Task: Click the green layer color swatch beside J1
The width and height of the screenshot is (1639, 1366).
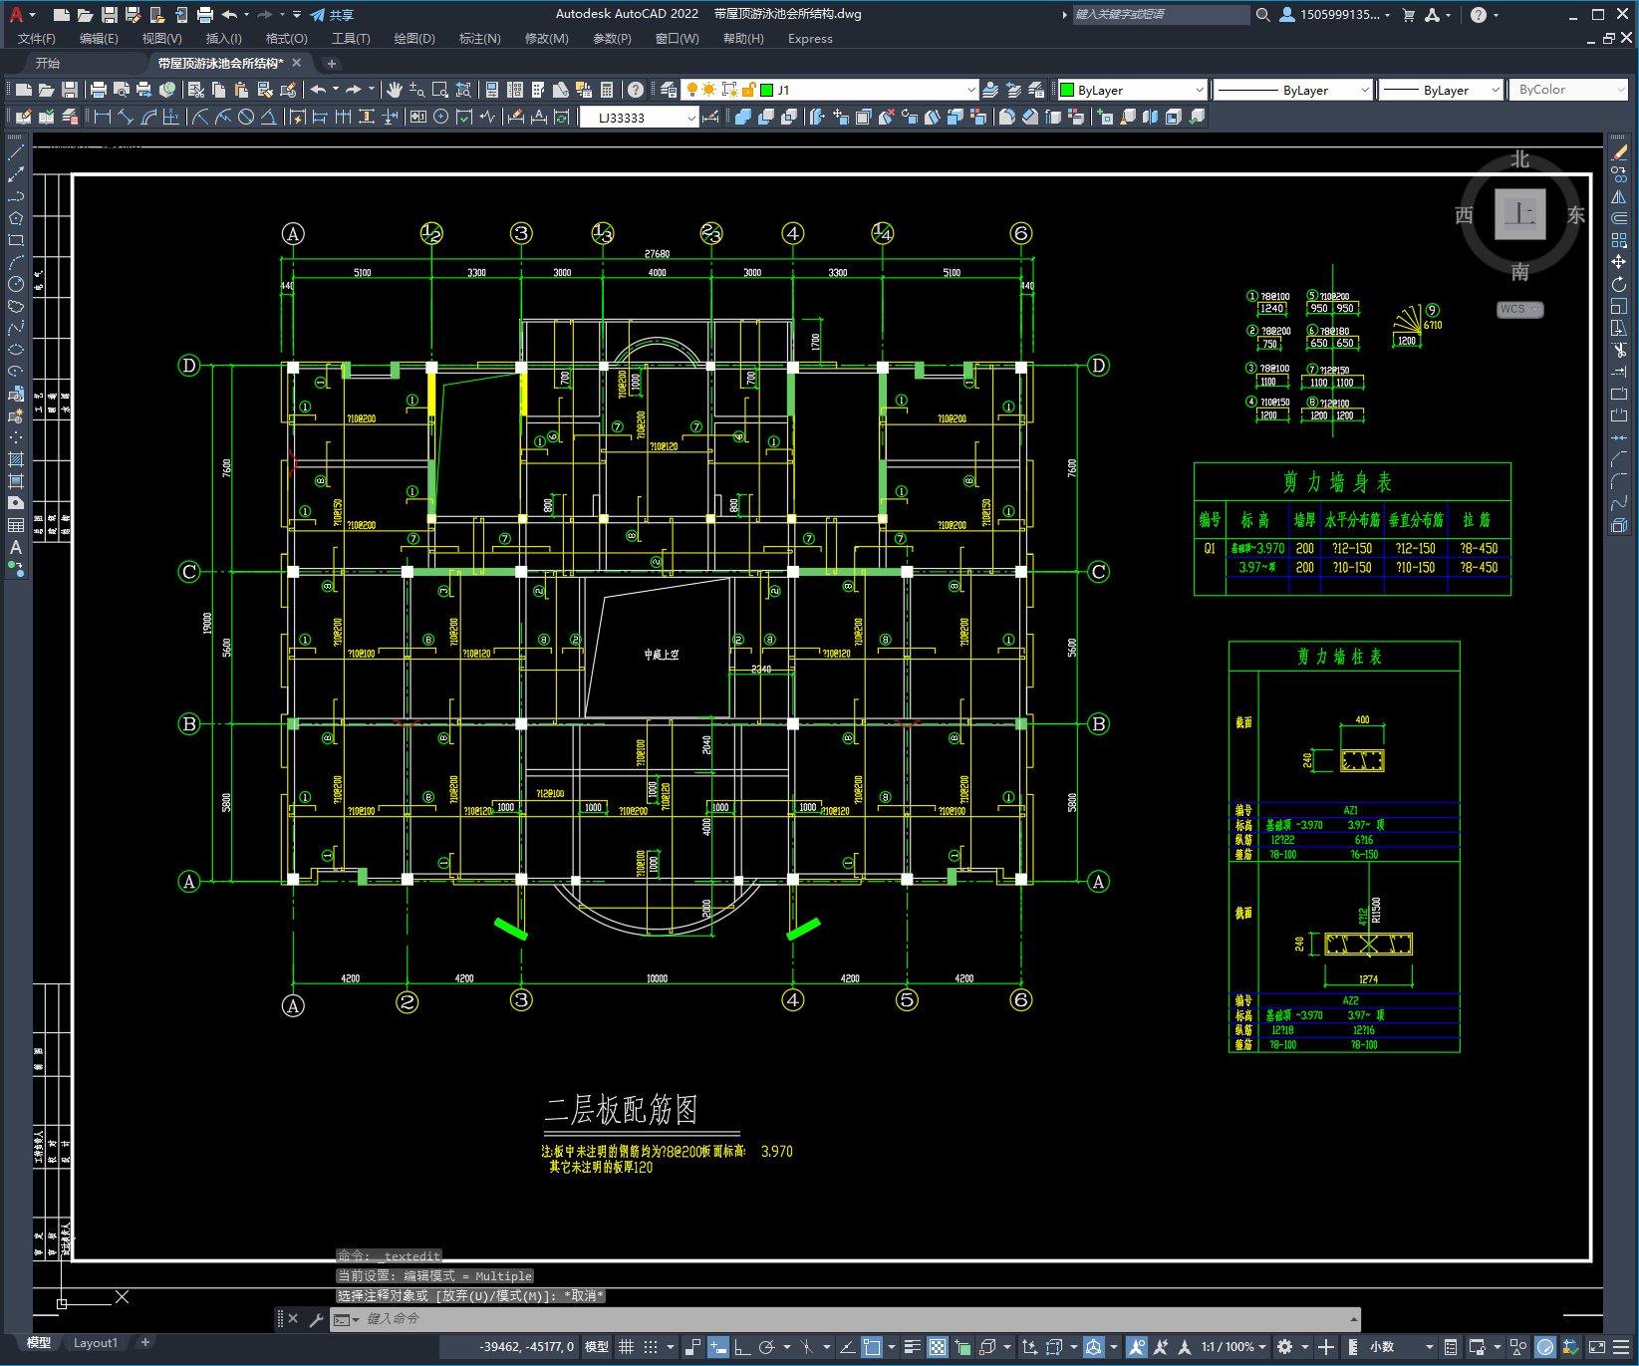Action: 767,90
